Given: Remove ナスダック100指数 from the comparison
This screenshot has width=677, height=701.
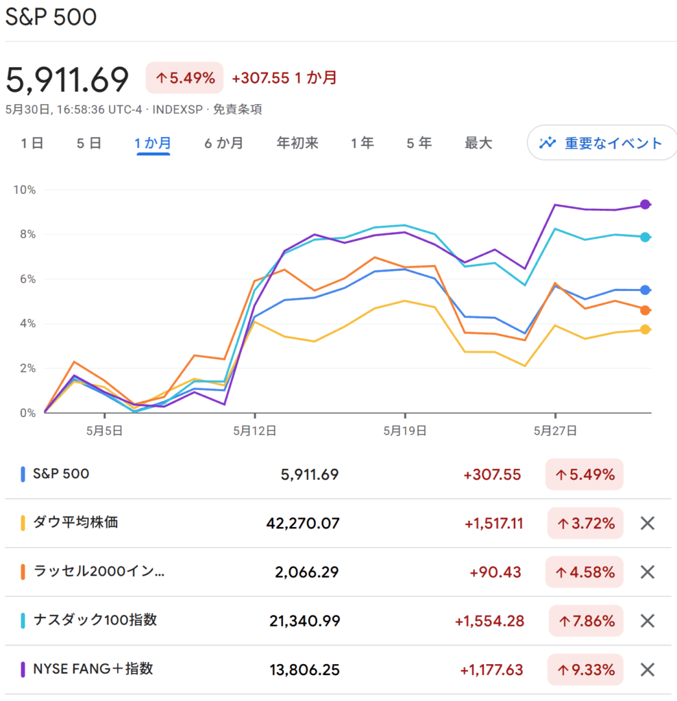Looking at the screenshot, I should [x=647, y=620].
